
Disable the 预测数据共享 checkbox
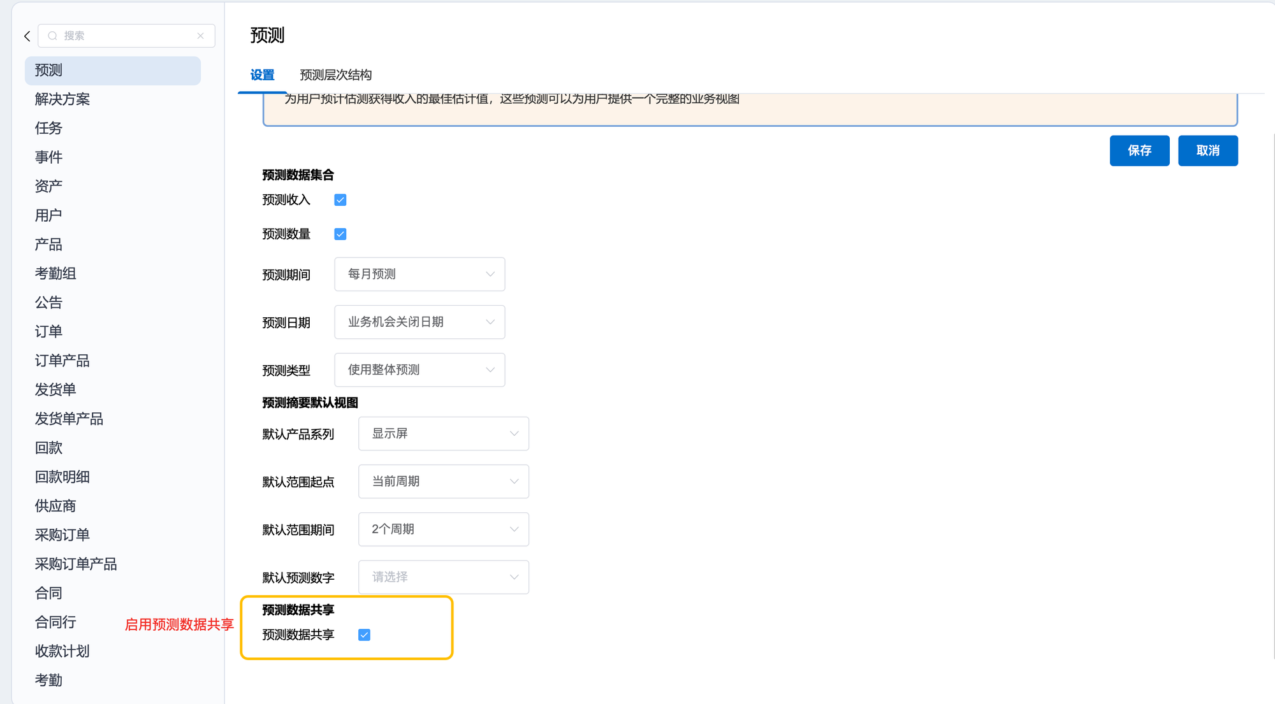pyautogui.click(x=364, y=635)
